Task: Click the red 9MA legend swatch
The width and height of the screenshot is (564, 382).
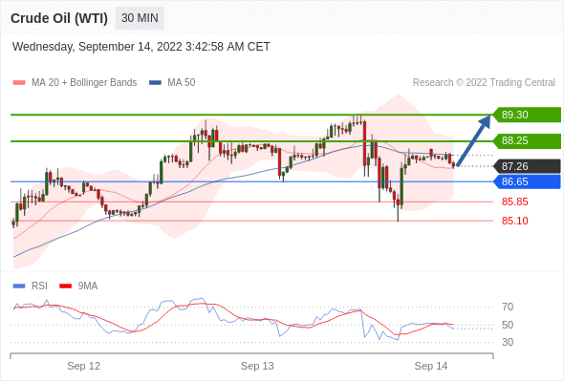Action: click(65, 286)
